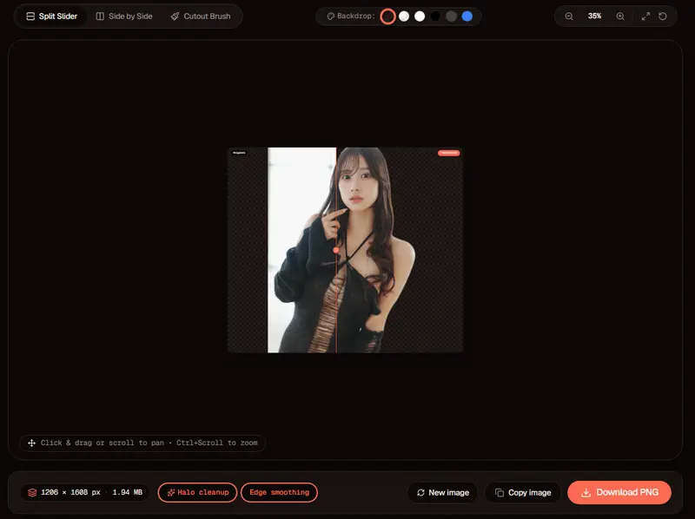Pick the black backdrop swatch
Screen dimensions: 695x519
pyautogui.click(x=436, y=16)
